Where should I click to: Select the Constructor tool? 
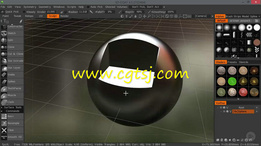[x=12, y=27]
